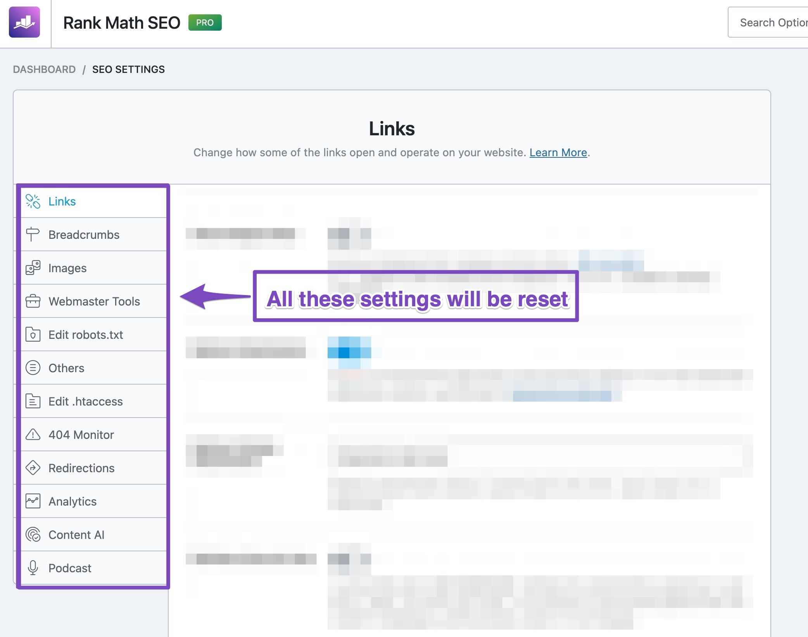This screenshot has height=637, width=808.
Task: Open the SEO Settings dashboard menu
Action: click(129, 69)
